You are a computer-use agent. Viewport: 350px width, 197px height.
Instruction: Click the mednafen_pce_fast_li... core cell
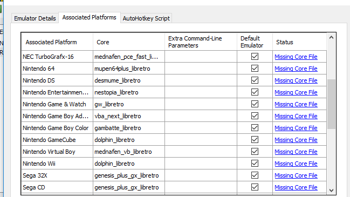point(129,57)
